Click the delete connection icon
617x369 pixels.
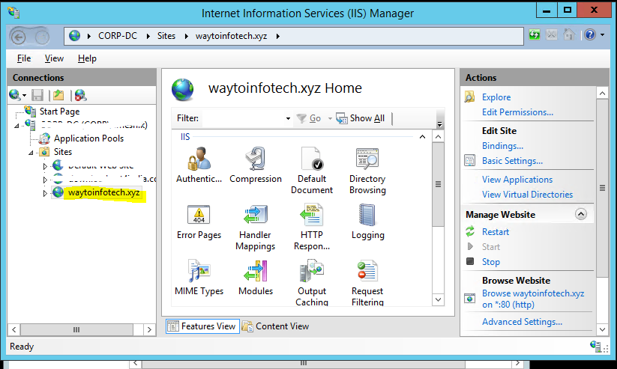(x=80, y=95)
